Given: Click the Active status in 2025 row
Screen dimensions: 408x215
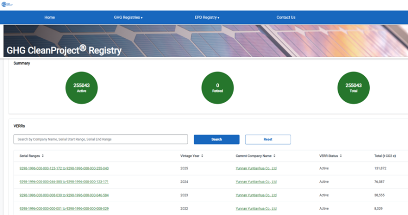Looking at the screenshot, I should [324, 169].
